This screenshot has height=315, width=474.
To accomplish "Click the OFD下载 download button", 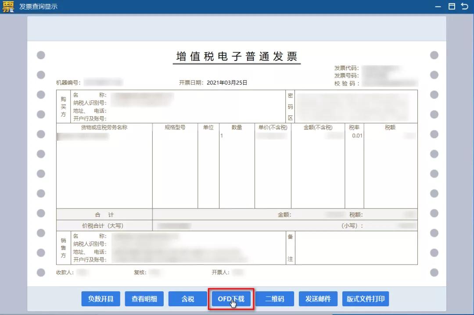I will 231,299.
